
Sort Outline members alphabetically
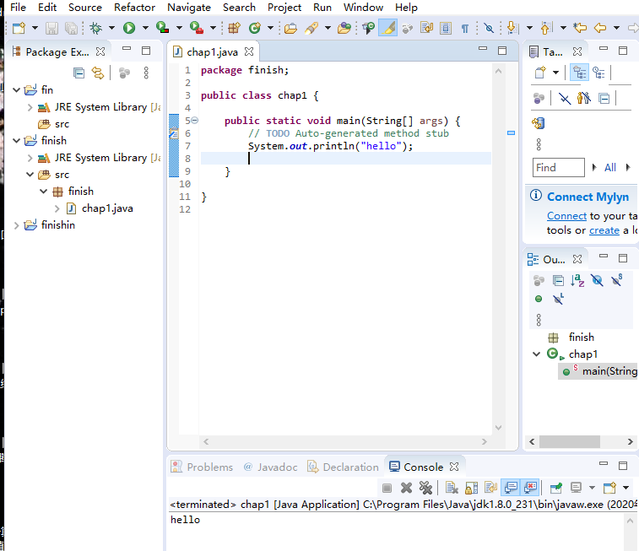[577, 280]
